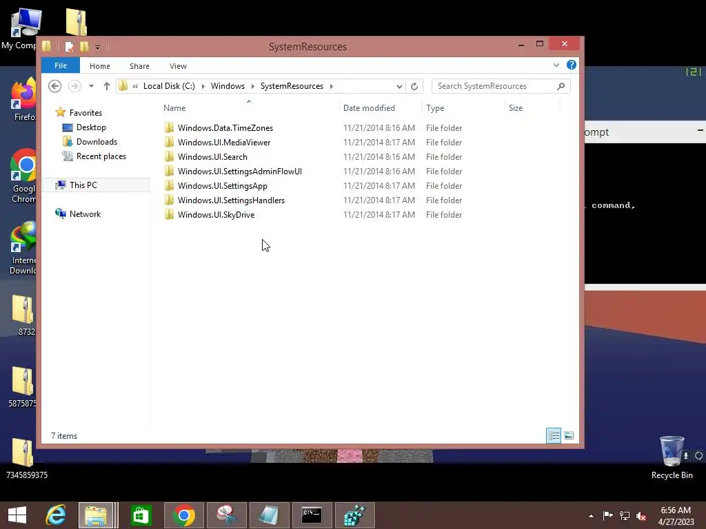Open Google Chrome from taskbar

tap(183, 515)
